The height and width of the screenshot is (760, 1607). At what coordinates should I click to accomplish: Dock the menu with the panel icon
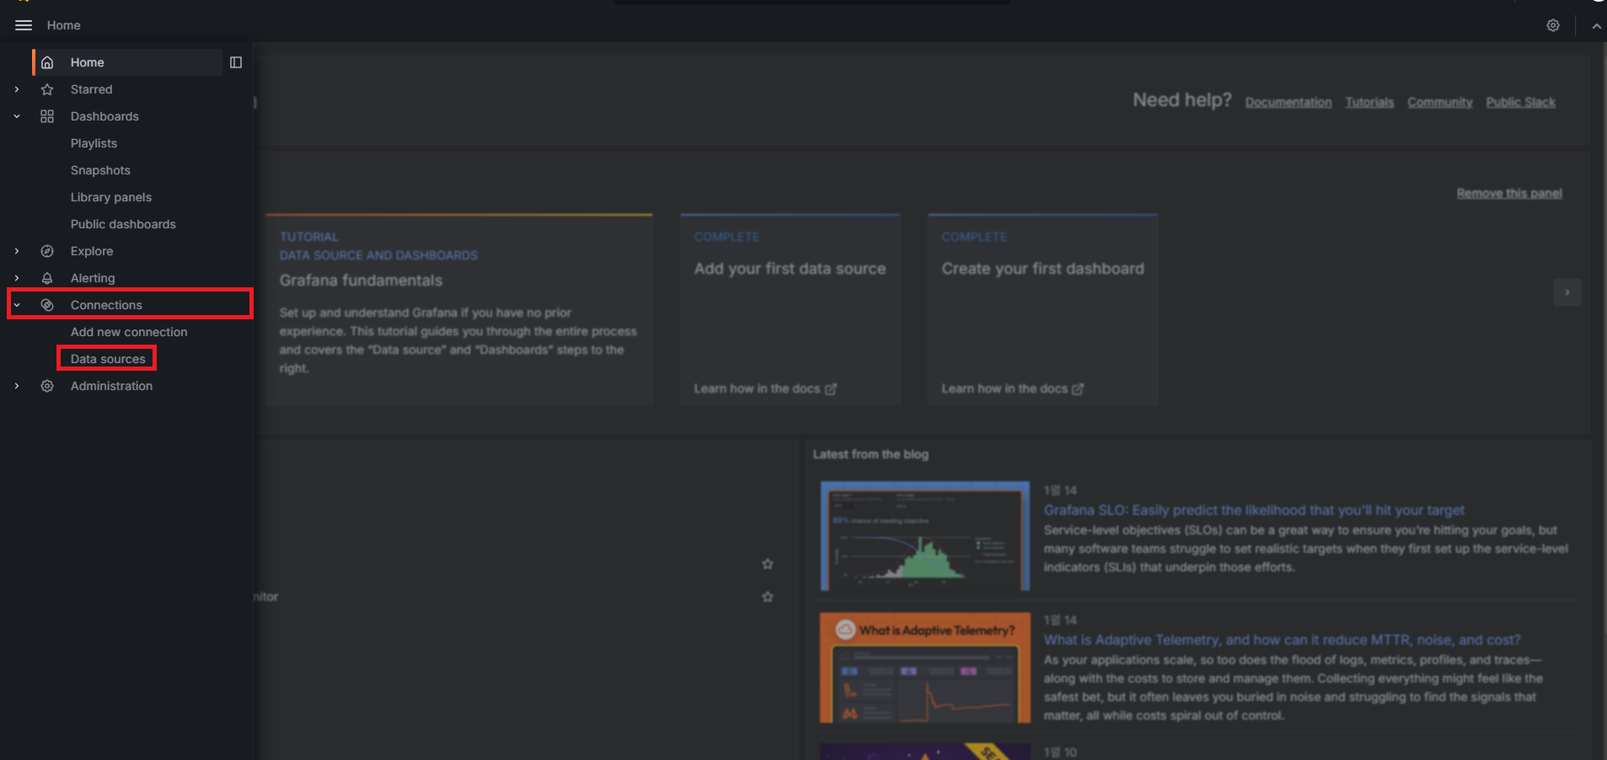click(x=236, y=62)
